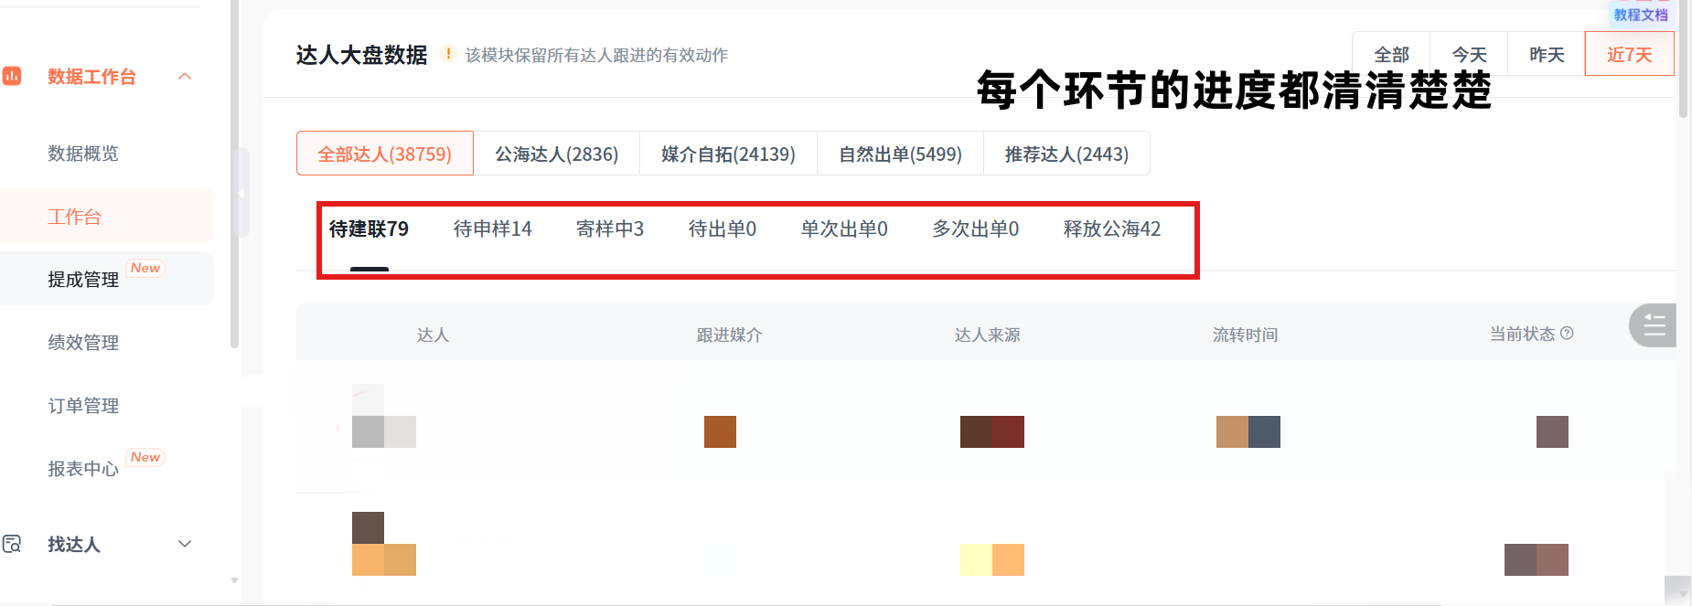The image size is (1692, 606).
Task: Collapse the sidebar using the handle arrow
Action: (x=241, y=193)
